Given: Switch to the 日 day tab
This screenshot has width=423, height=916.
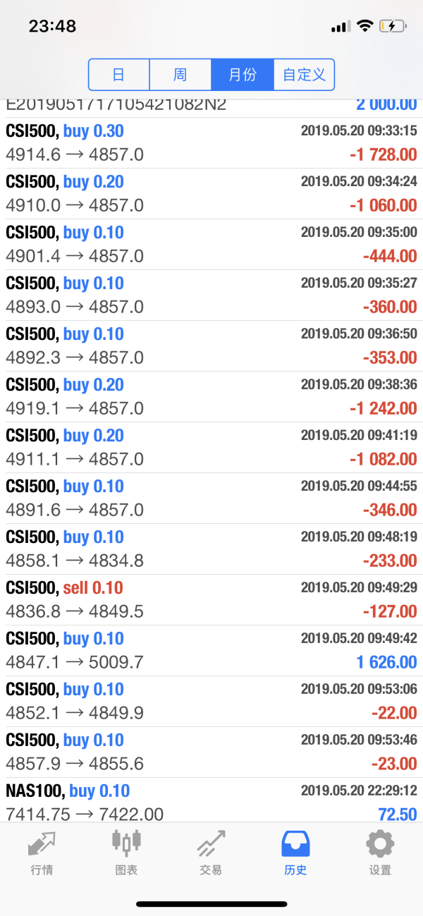Looking at the screenshot, I should point(119,75).
